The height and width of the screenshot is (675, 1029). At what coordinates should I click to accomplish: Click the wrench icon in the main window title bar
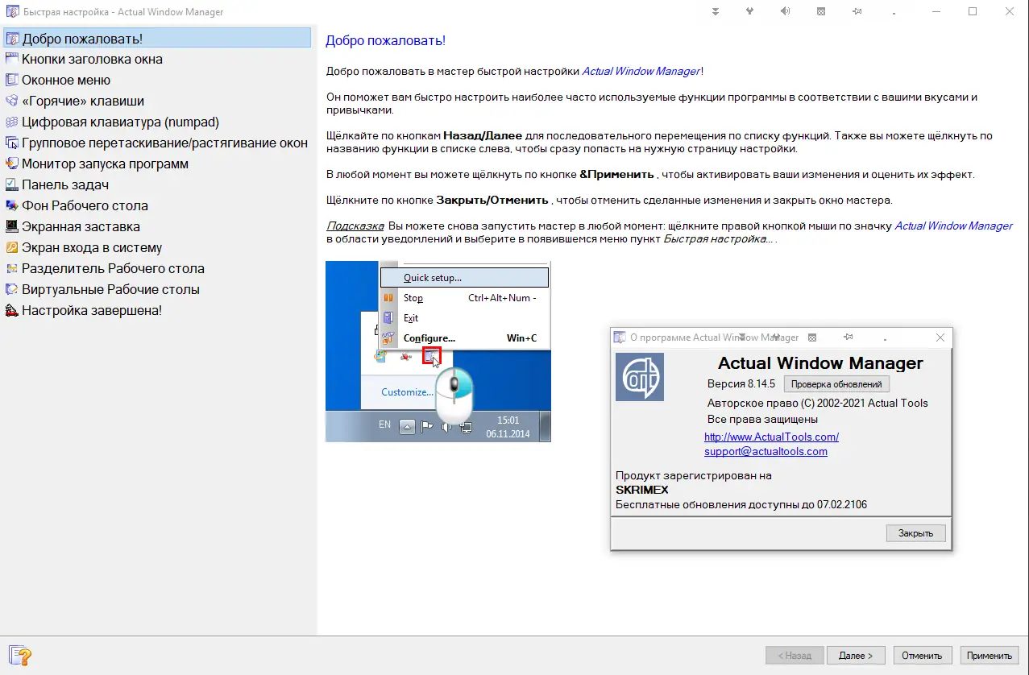[x=750, y=12]
